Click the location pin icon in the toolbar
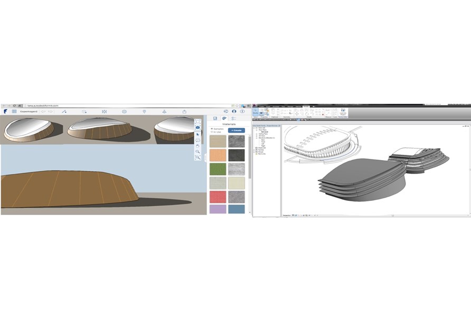The image size is (471, 317). [144, 111]
